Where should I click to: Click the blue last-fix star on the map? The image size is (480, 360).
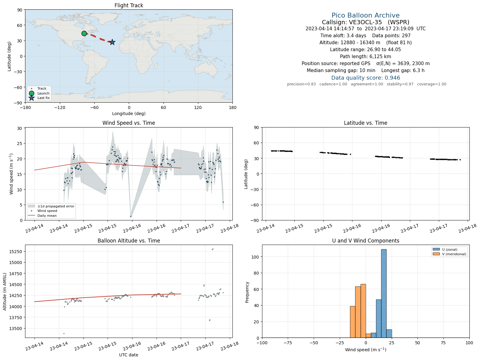(112, 42)
